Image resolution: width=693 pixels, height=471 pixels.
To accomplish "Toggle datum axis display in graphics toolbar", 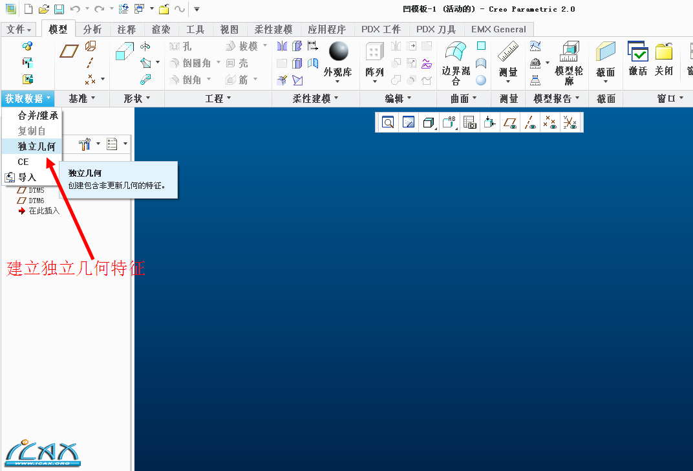I will (x=530, y=122).
